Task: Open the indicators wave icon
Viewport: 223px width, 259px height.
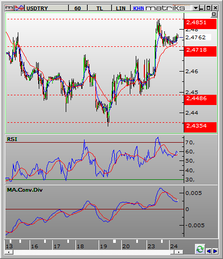Action: pos(19,8)
